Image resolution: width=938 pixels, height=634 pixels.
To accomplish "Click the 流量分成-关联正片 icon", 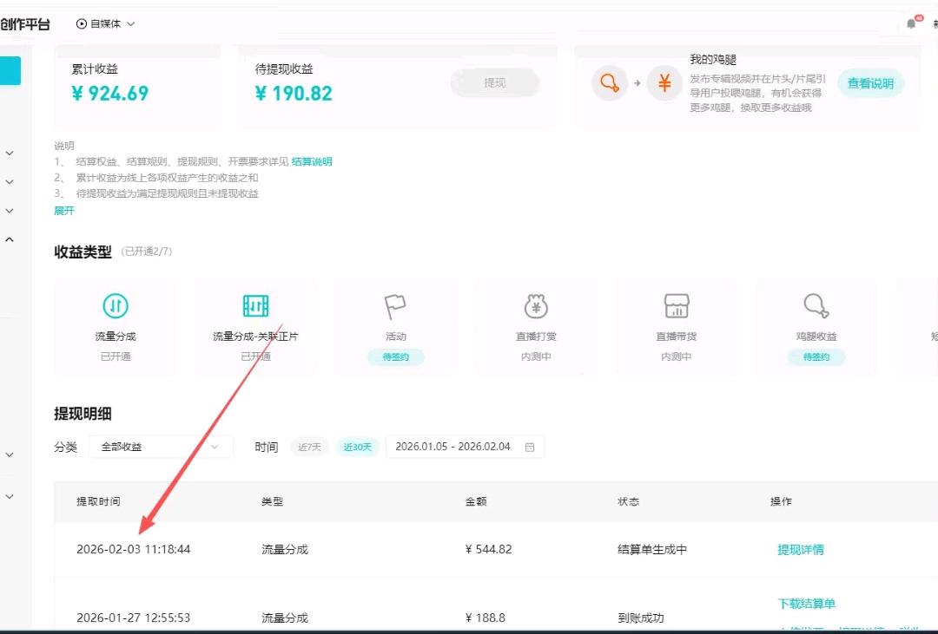I will [255, 306].
